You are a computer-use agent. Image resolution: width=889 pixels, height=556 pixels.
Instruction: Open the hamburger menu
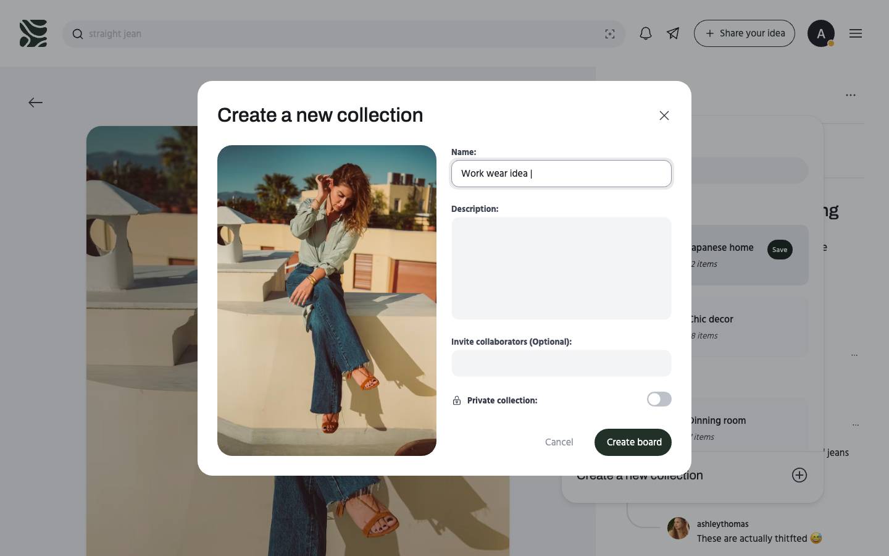point(855,33)
